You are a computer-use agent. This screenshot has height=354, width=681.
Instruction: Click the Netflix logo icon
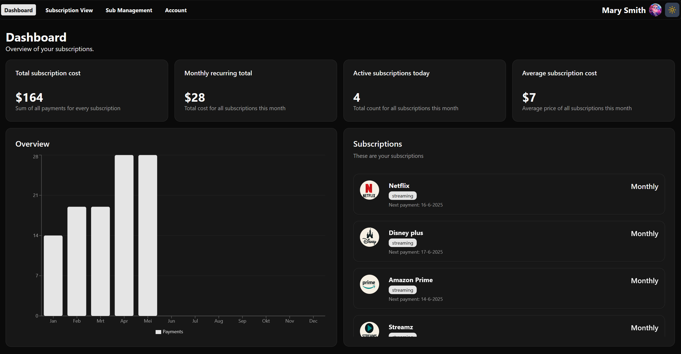(x=369, y=190)
